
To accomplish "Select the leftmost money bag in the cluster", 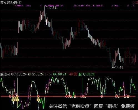I will tap(13, 100).
